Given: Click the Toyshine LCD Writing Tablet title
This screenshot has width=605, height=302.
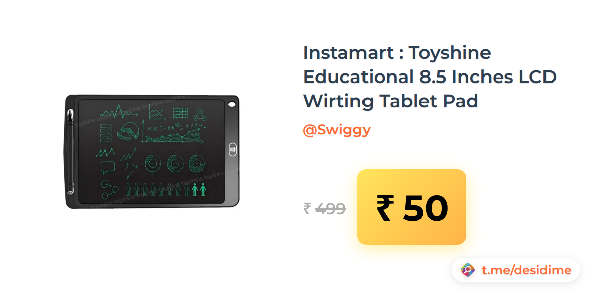Looking at the screenshot, I should tap(430, 77).
